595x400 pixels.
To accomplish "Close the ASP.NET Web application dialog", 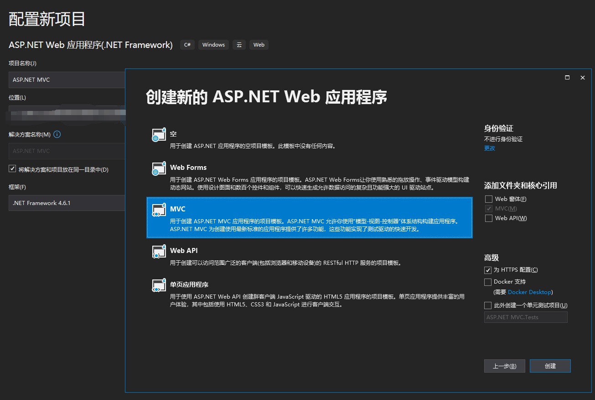I will (x=582, y=78).
